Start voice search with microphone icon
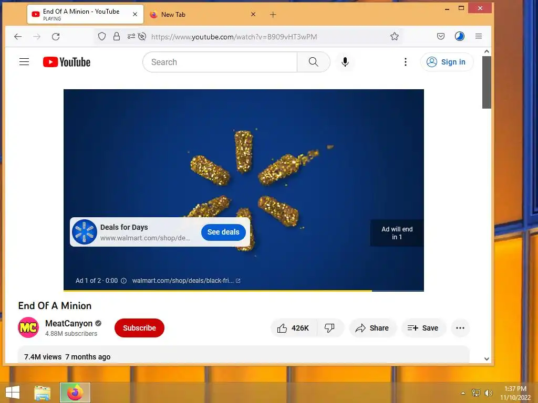Viewport: 538px width, 403px height. [x=345, y=62]
